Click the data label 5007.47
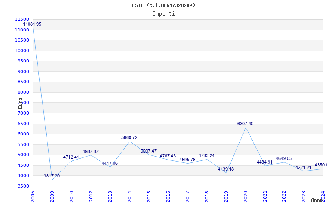The image size is (327, 204). [x=148, y=151]
